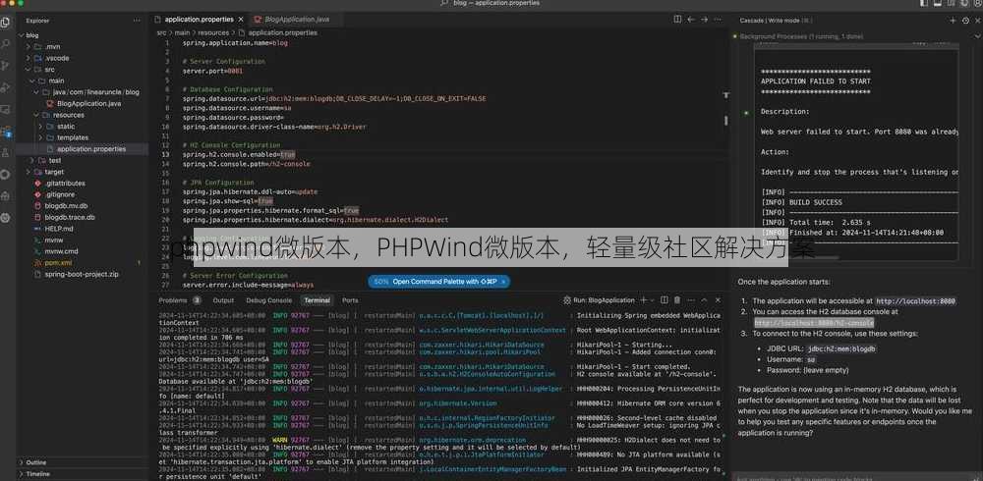983x481 pixels.
Task: Open Run and Debug view
Action: pyautogui.click(x=5, y=87)
